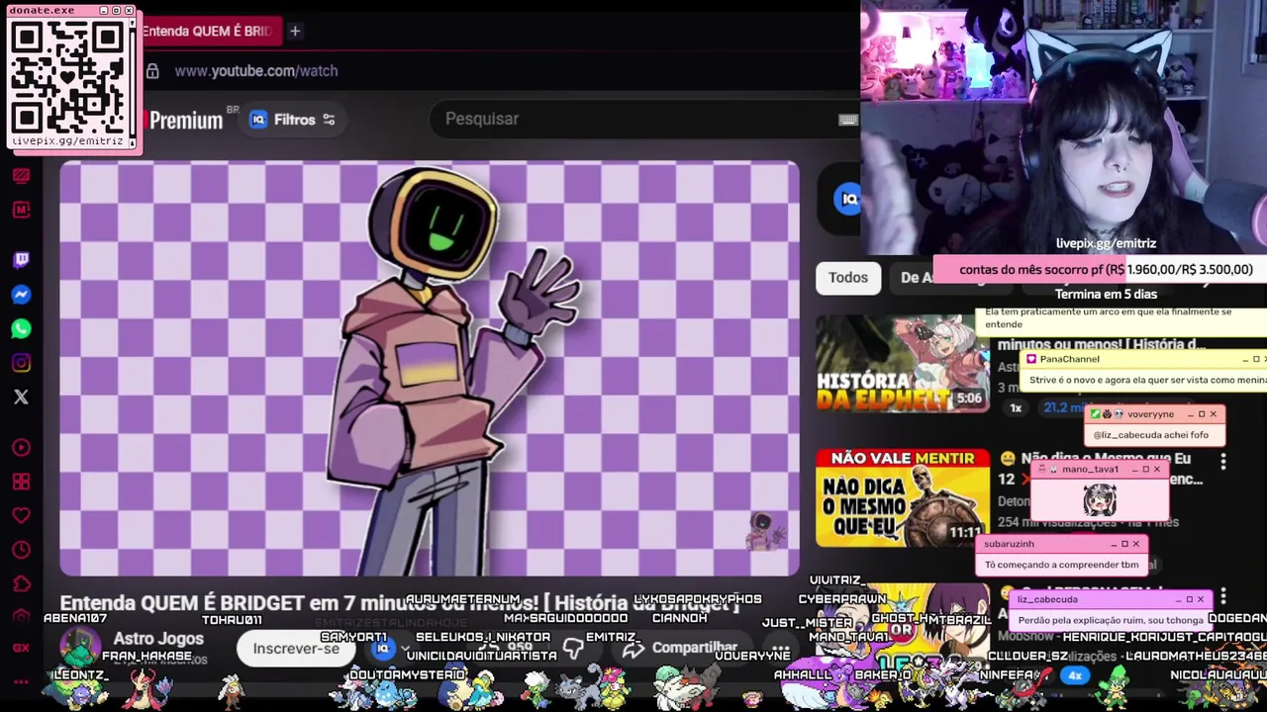Open the speed dial grid icon
Screen dimensions: 1267x712
[21, 482]
